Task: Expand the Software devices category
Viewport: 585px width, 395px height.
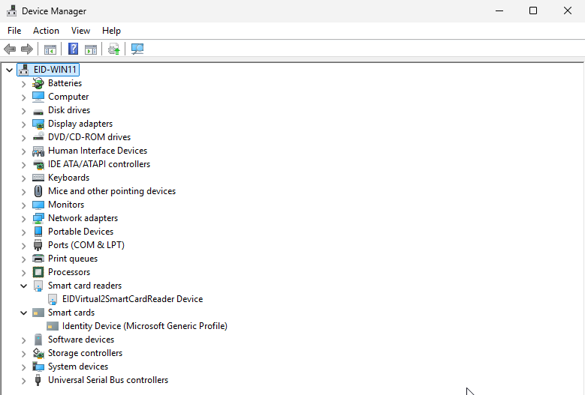Action: 23,340
